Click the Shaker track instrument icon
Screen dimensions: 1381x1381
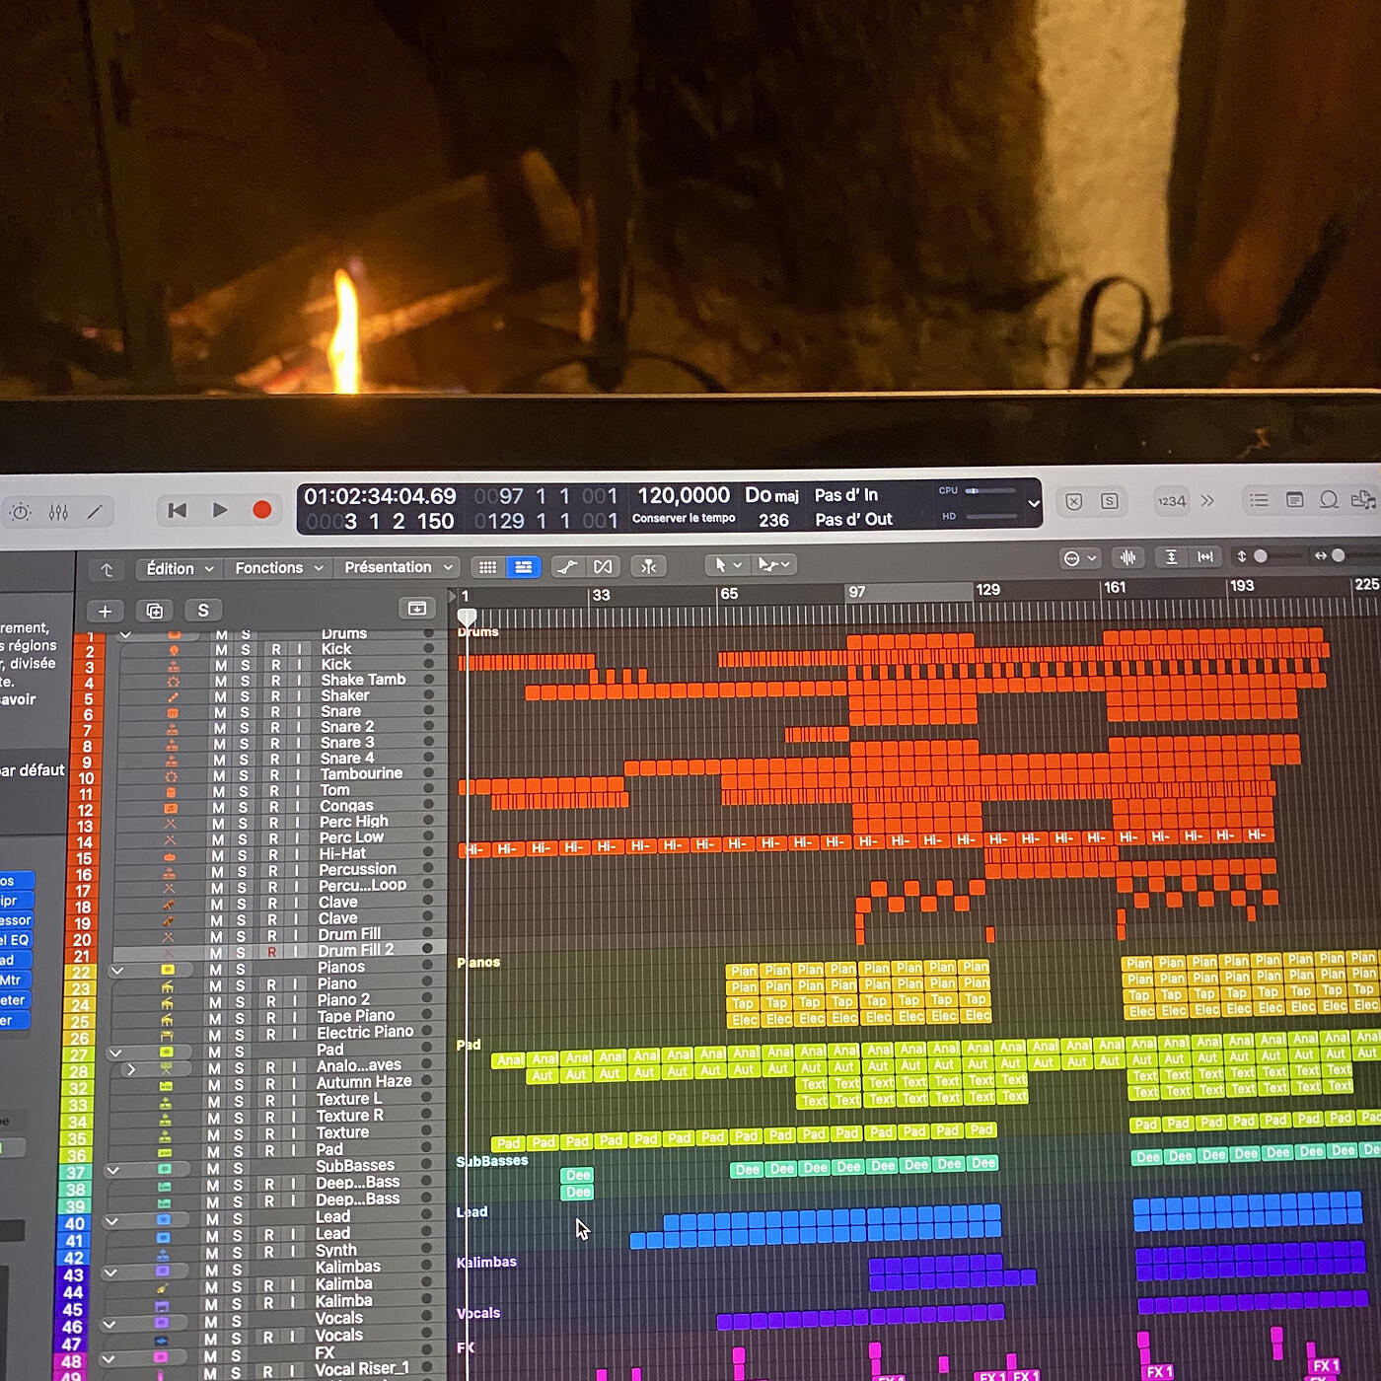(173, 696)
